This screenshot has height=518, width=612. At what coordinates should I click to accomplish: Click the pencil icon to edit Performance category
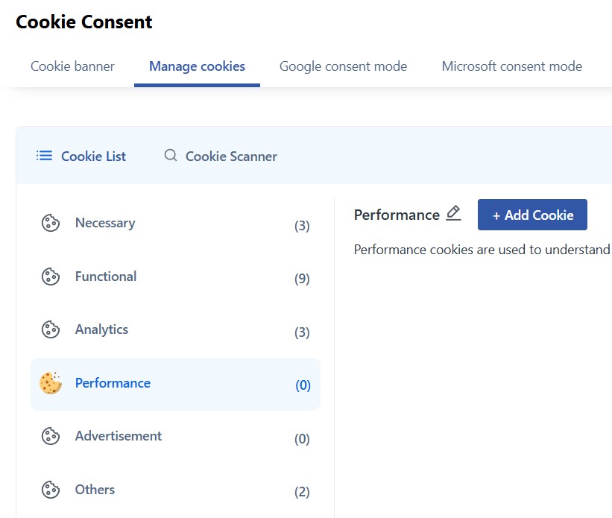click(x=453, y=213)
